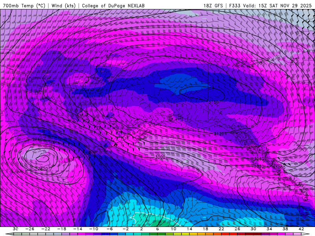Click the 3060 height contour label
Image resolution: width=315 pixels, height=236 pixels.
259,159
